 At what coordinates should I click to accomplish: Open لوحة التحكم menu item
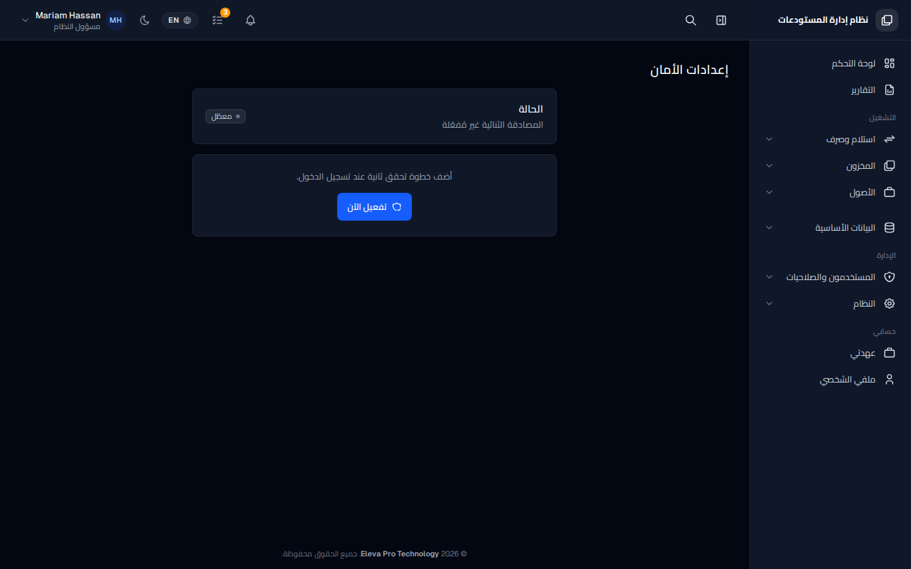coord(830,63)
